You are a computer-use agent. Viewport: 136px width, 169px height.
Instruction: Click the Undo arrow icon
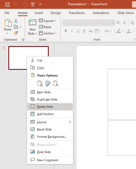coord(15,4)
